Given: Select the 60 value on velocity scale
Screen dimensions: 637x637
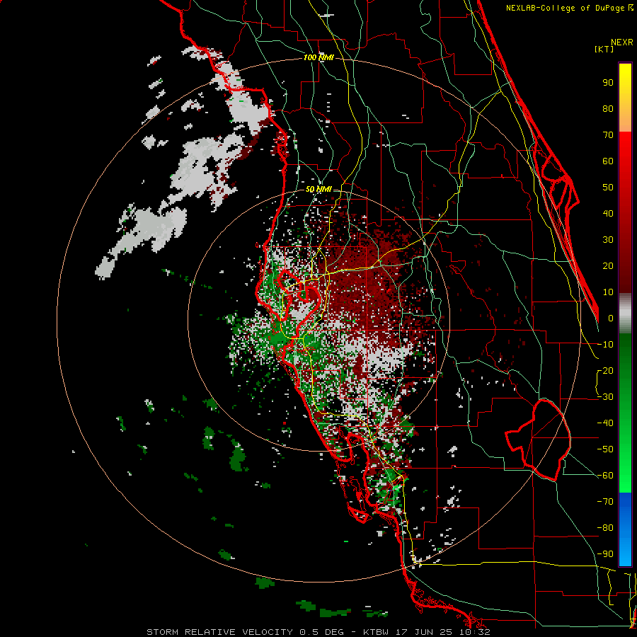Looking at the screenshot, I should point(608,161).
